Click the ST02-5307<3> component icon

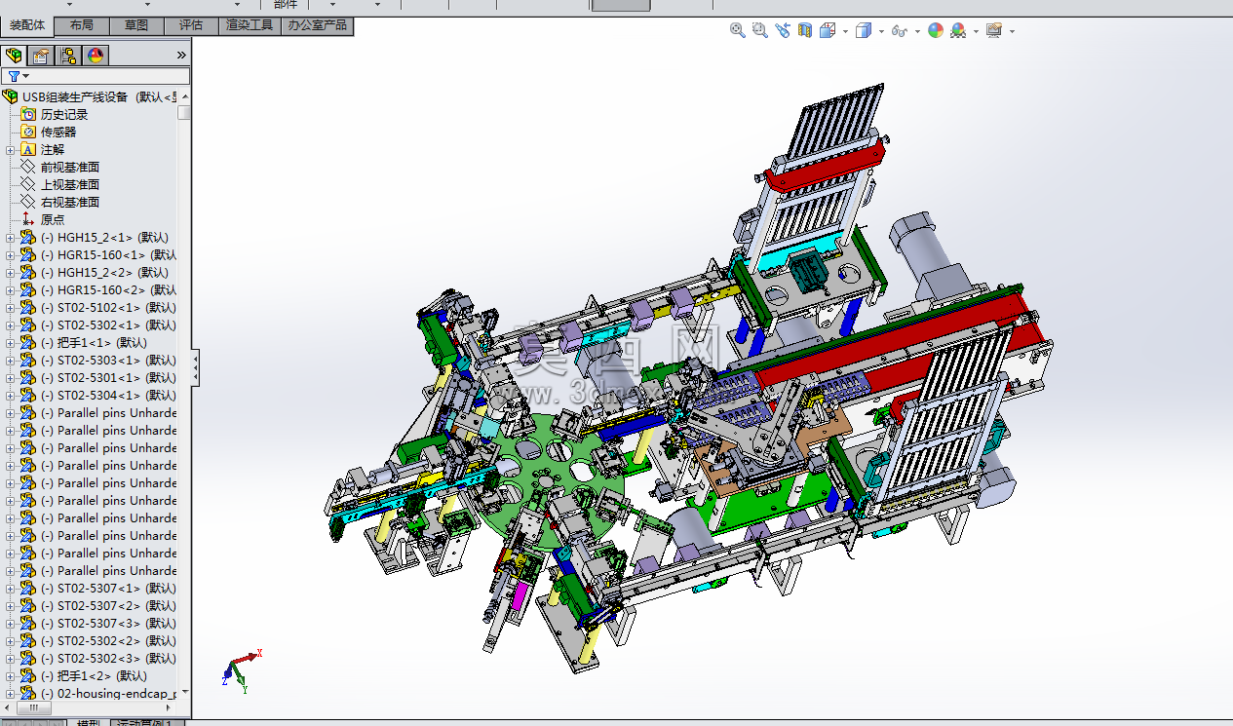28,623
